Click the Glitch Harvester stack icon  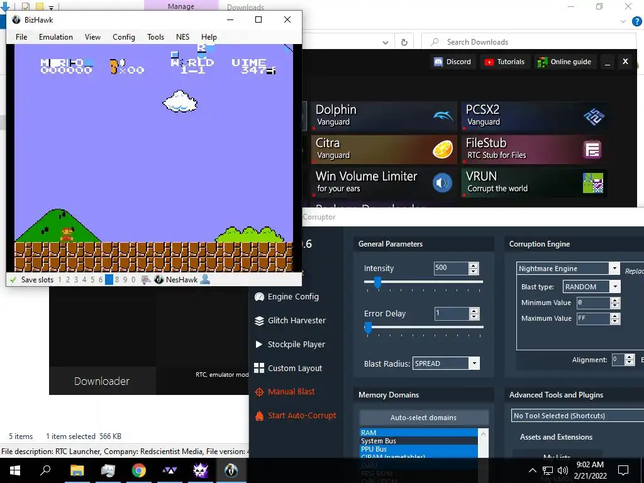pos(259,320)
